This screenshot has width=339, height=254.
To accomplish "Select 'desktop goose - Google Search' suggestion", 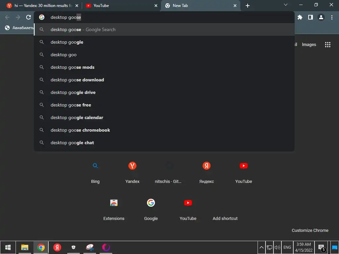I will click(164, 29).
